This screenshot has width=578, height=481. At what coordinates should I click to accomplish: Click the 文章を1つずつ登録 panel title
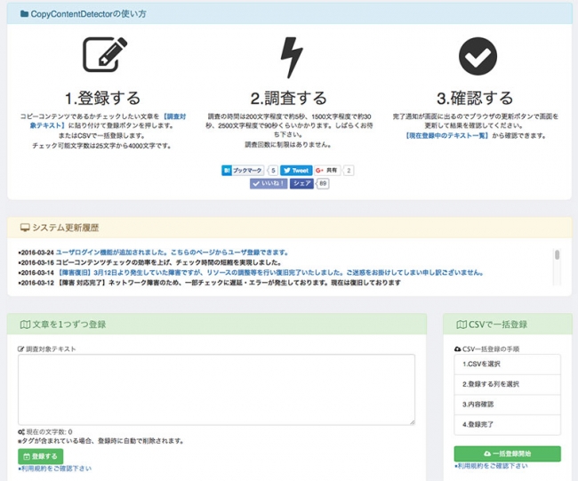[69, 325]
